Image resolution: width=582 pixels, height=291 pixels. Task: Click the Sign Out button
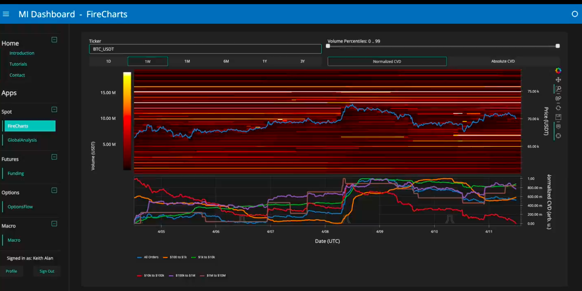pos(47,271)
